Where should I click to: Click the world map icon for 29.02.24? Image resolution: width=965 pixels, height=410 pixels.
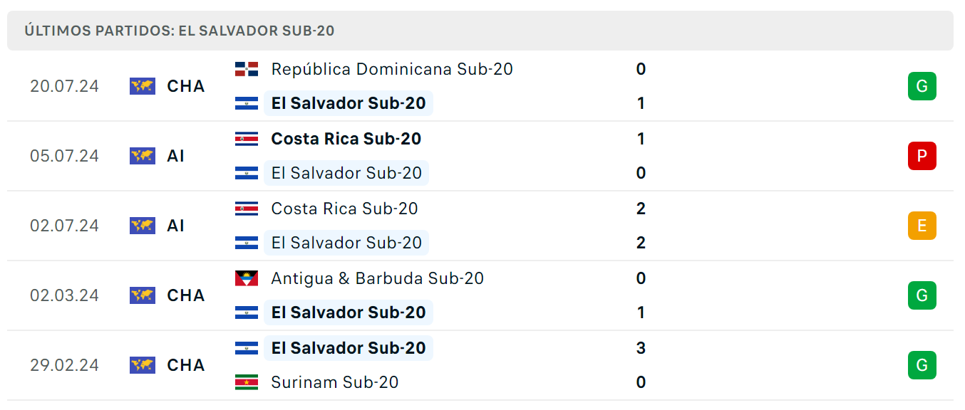tap(143, 365)
